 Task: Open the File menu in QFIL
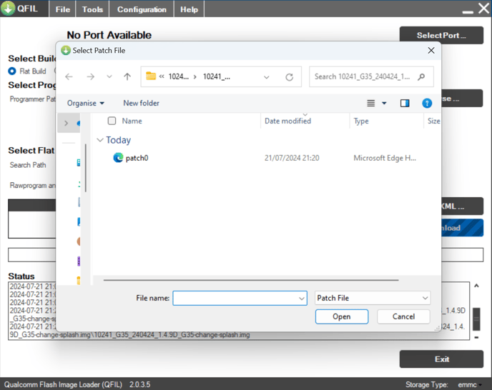pos(63,9)
